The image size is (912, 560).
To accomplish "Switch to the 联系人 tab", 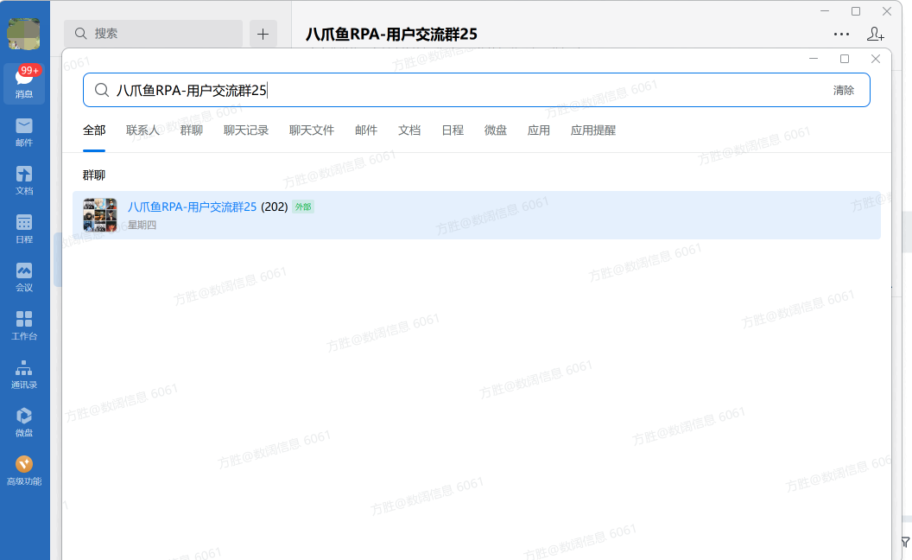I will click(142, 130).
